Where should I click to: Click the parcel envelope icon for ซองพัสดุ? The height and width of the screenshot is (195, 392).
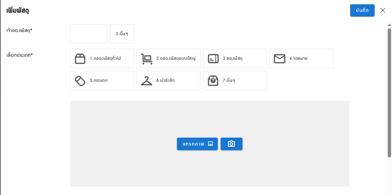[x=213, y=59]
